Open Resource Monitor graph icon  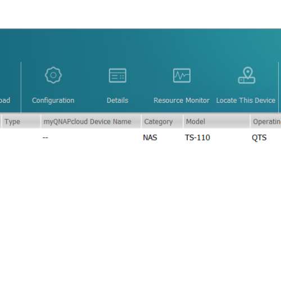coord(182,75)
